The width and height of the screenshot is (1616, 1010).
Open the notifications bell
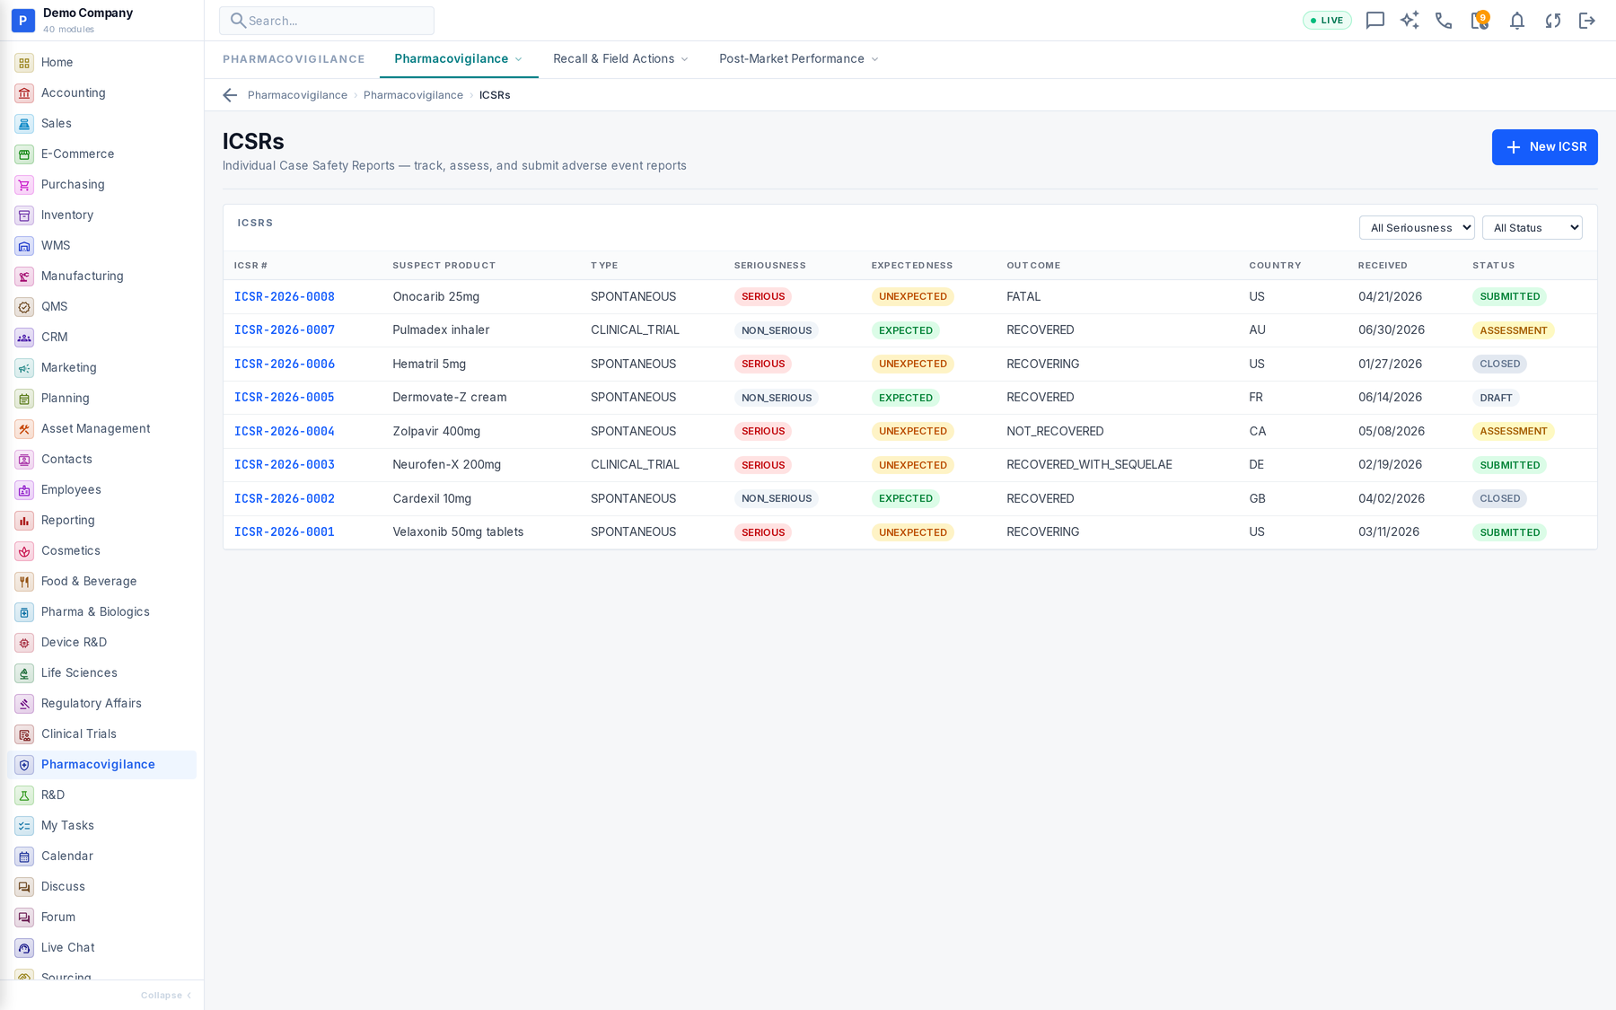point(1516,21)
